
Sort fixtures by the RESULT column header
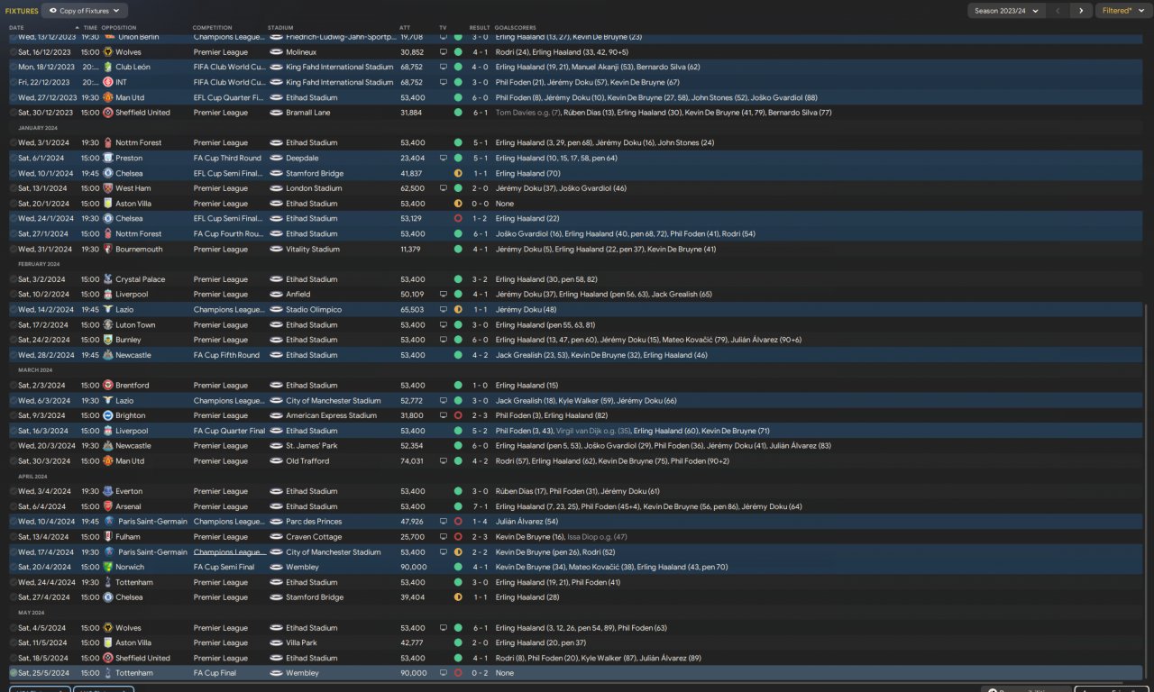480,28
